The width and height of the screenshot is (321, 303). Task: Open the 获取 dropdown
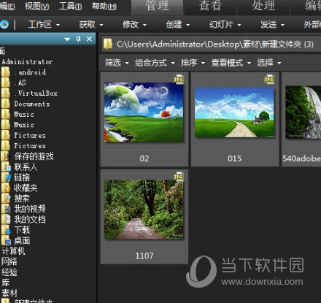[91, 24]
